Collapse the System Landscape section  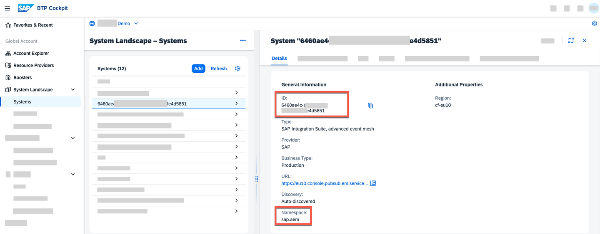click(x=73, y=89)
